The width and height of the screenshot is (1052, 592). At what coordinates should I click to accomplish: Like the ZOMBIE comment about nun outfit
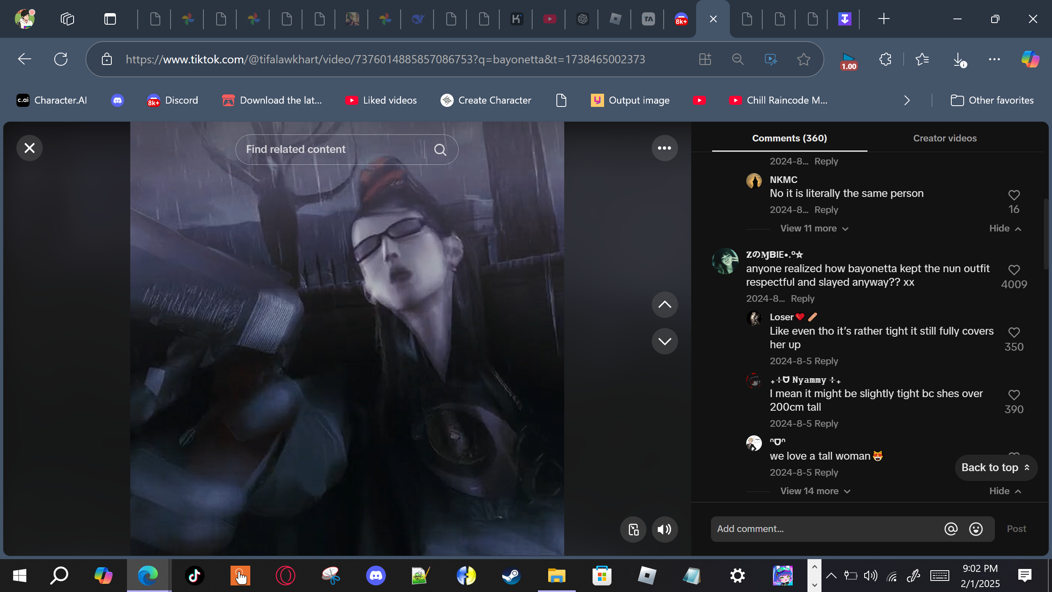click(x=1014, y=270)
